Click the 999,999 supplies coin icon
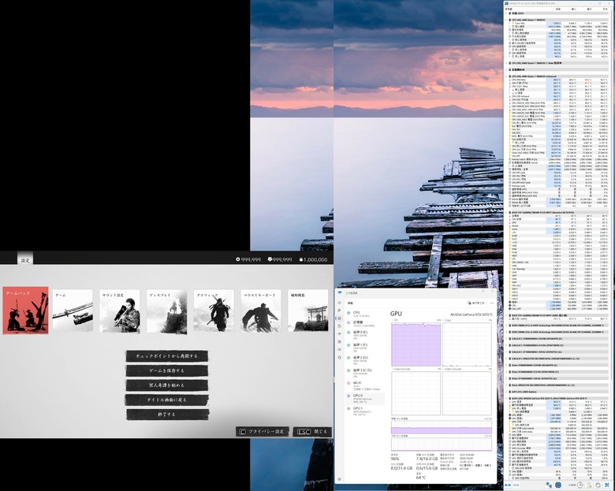Viewport: 615px width, 491px height. (237, 259)
